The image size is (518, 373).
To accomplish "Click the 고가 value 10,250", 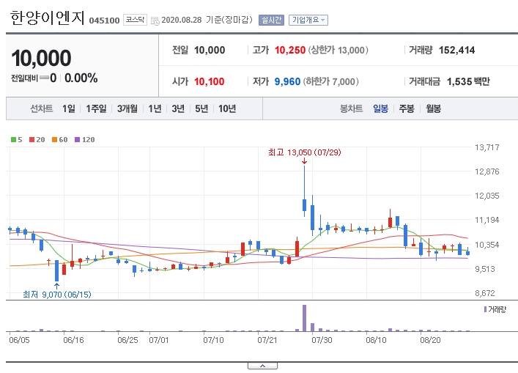I will pyautogui.click(x=290, y=51).
